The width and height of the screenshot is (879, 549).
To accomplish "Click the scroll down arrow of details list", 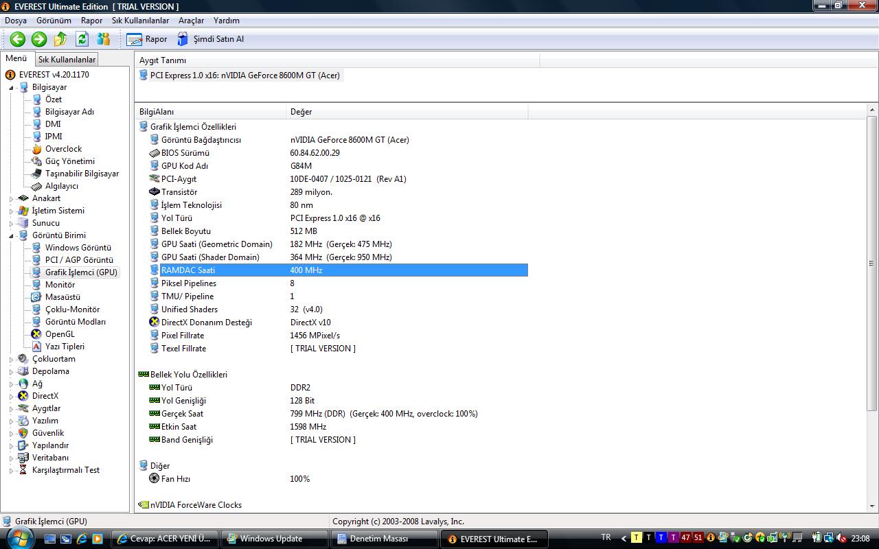I will 872,507.
